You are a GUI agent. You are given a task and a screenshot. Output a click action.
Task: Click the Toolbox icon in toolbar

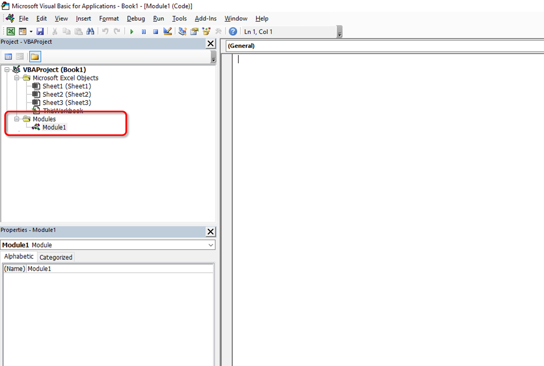[218, 31]
